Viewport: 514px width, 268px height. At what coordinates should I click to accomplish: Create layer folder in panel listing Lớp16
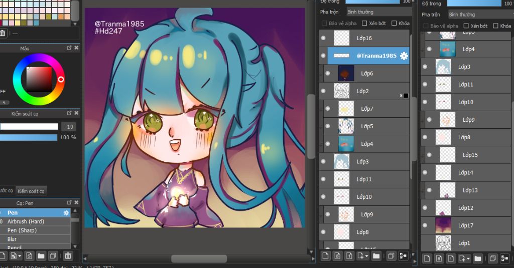coord(376,256)
